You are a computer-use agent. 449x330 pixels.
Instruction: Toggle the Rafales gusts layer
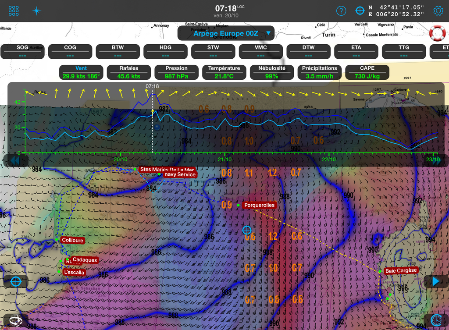click(129, 72)
